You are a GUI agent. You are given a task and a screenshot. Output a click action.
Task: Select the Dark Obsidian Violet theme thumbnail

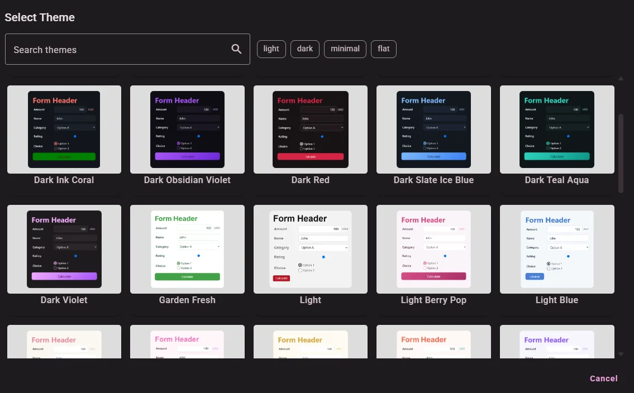coord(187,130)
